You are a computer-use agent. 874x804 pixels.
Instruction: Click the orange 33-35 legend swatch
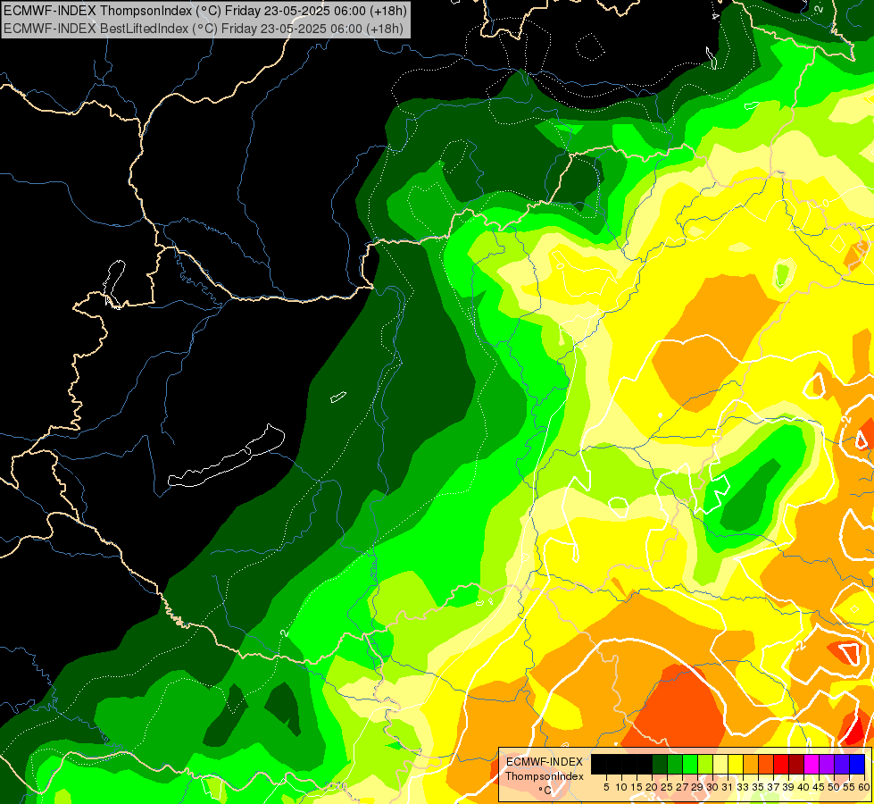(751, 764)
